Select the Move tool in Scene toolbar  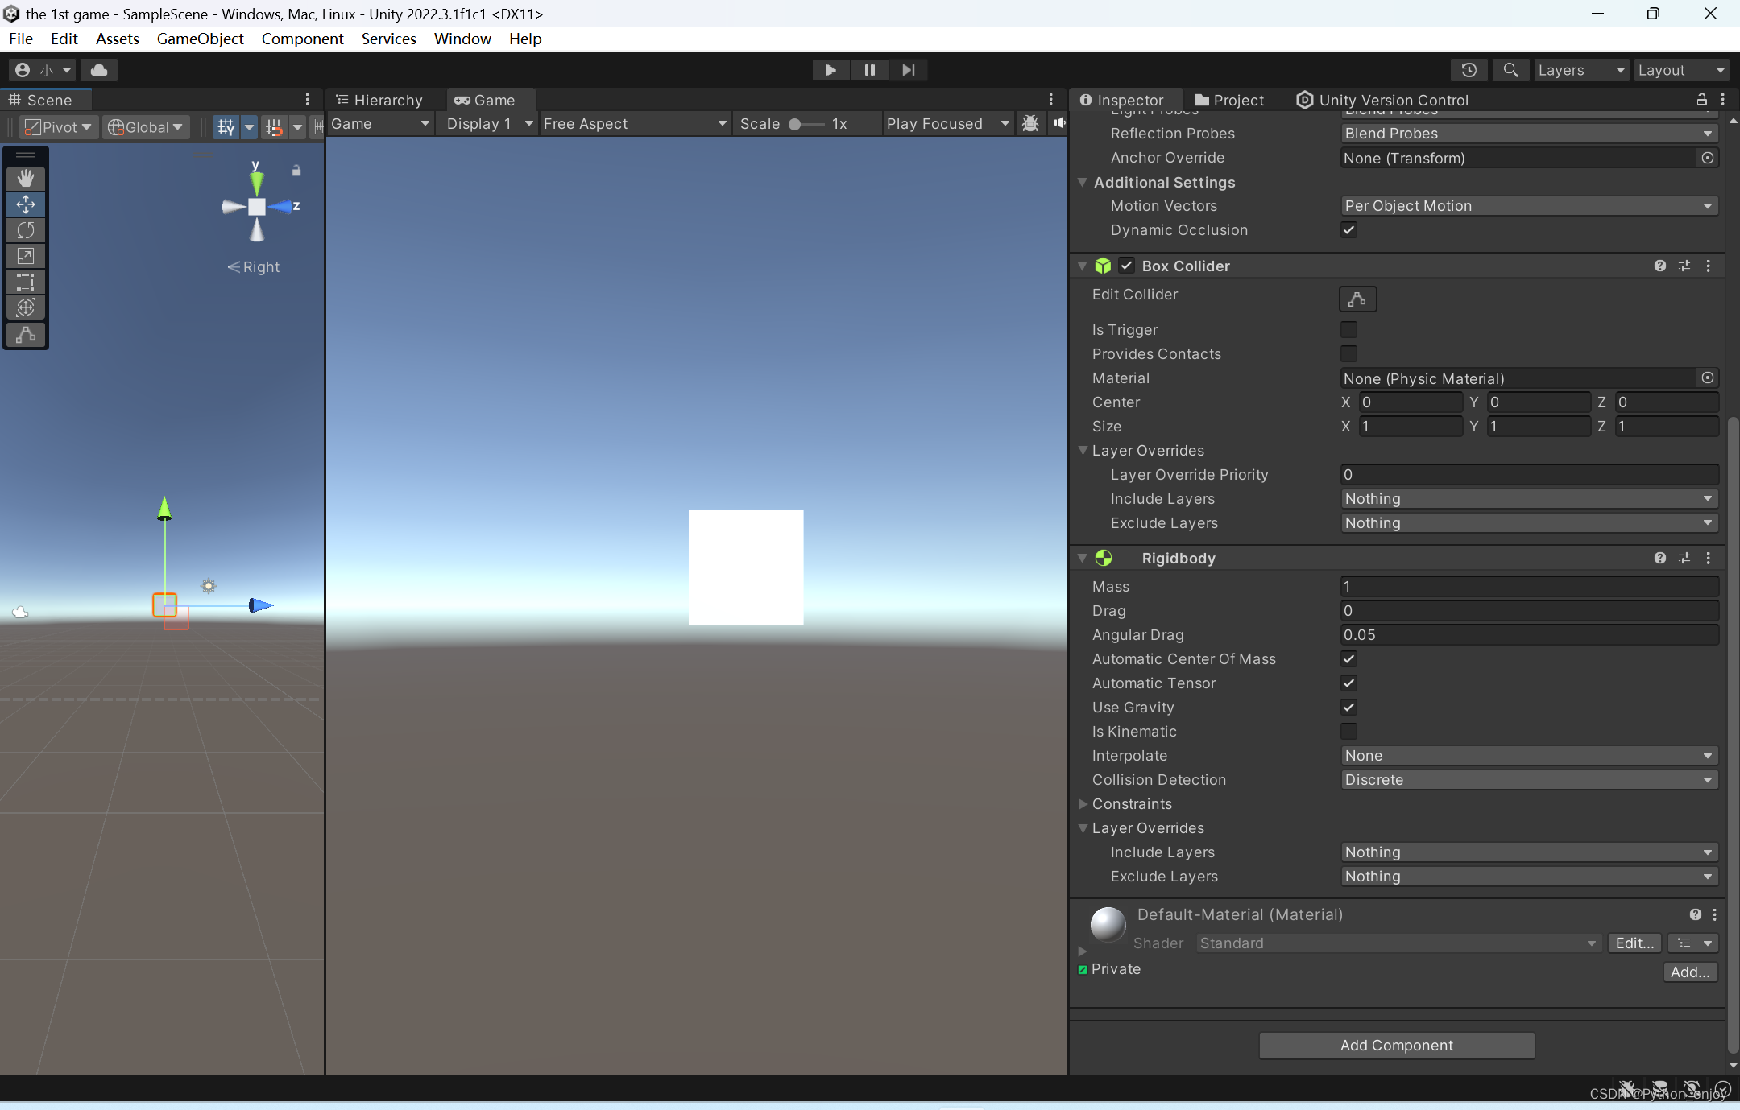click(x=26, y=204)
